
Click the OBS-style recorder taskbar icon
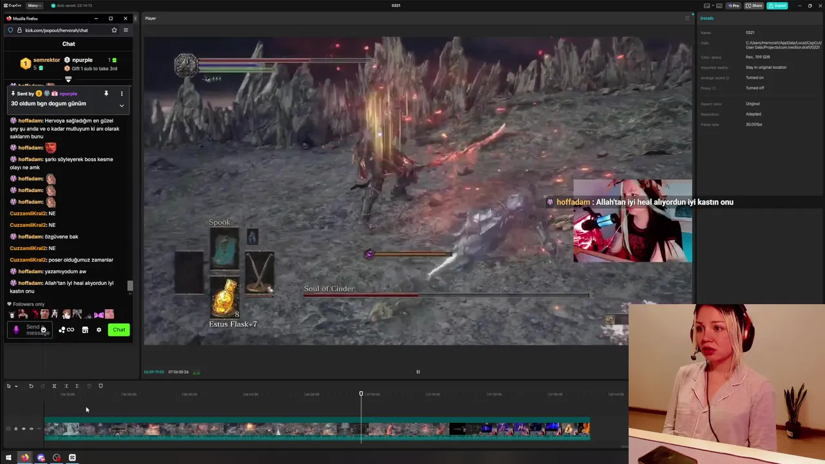(x=57, y=458)
